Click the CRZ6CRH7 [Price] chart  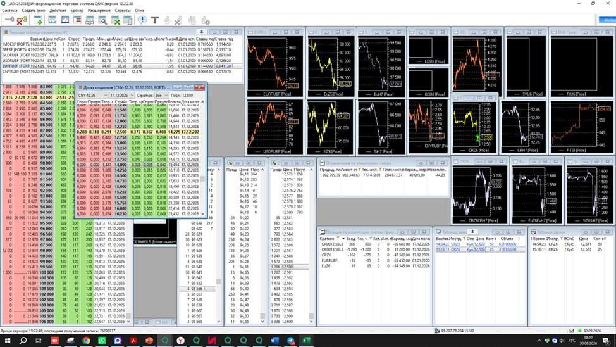pyautogui.click(x=479, y=195)
